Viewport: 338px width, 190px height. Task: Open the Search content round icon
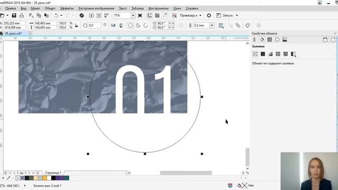[82, 15]
